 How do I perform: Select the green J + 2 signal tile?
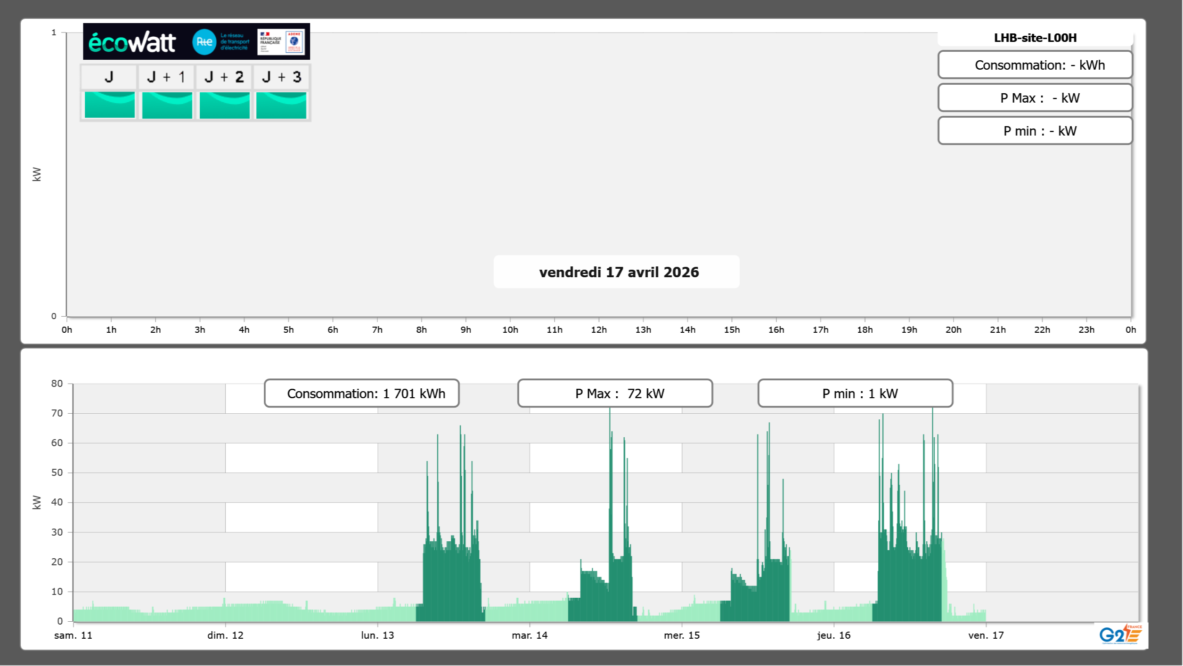(x=224, y=105)
